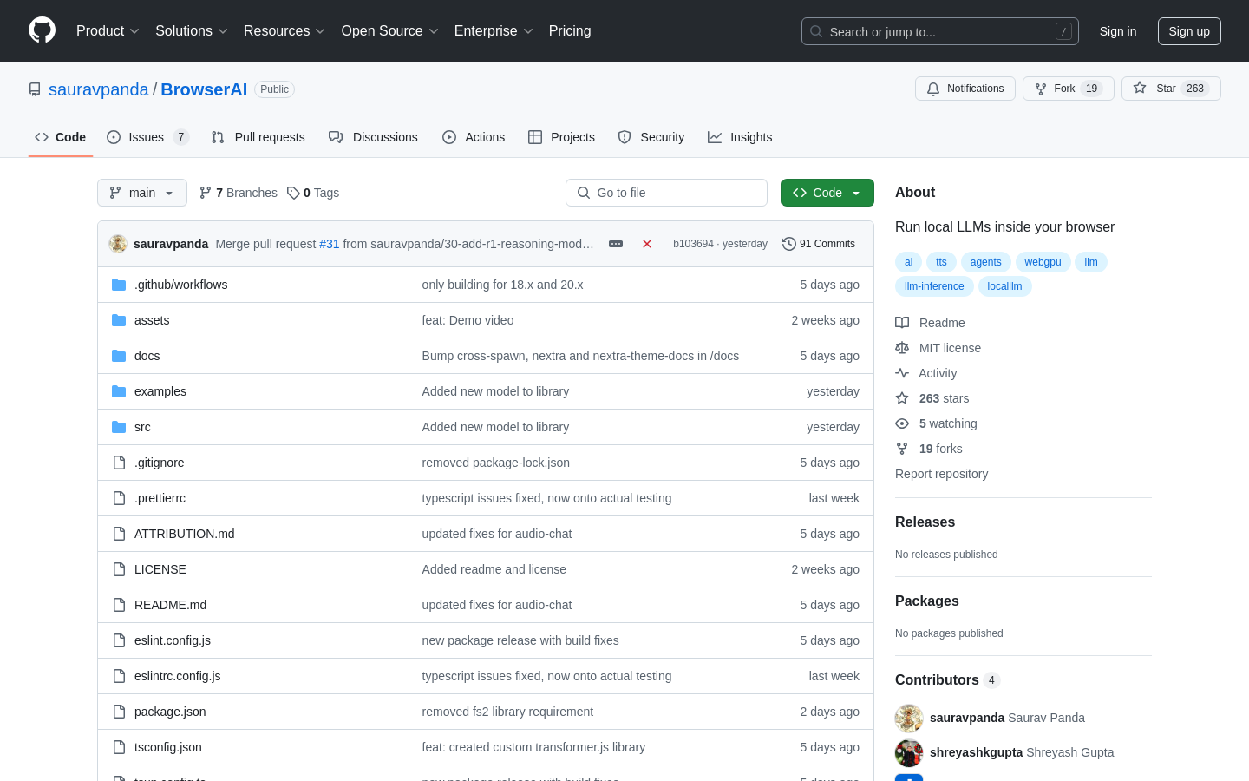Viewport: 1249px width, 781px height.
Task: Select the ai topic tag
Action: pyautogui.click(x=908, y=262)
